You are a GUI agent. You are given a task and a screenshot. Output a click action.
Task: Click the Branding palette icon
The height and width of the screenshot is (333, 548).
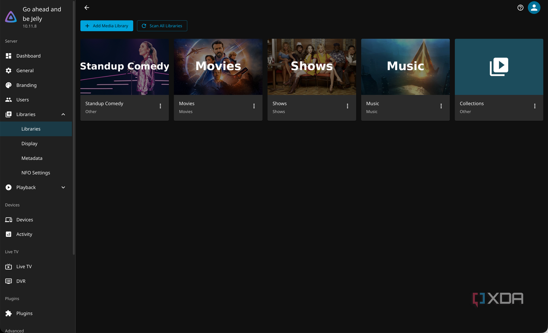pyautogui.click(x=8, y=85)
